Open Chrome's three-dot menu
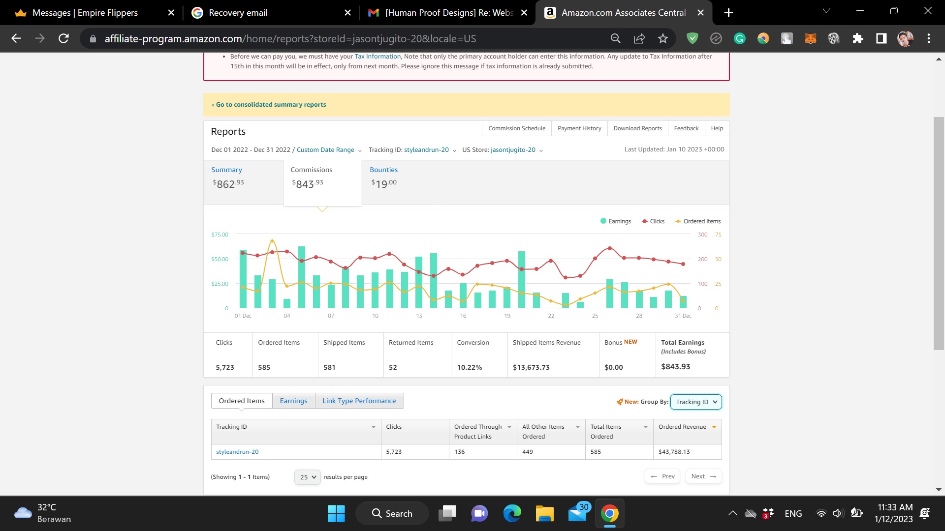The width and height of the screenshot is (945, 531). pyautogui.click(x=929, y=38)
